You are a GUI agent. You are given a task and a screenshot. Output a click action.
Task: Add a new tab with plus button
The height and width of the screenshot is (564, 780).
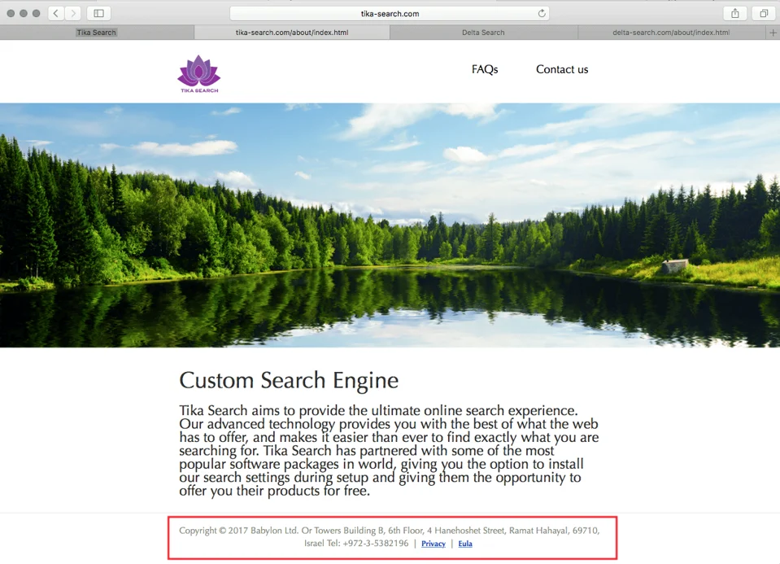click(x=773, y=33)
